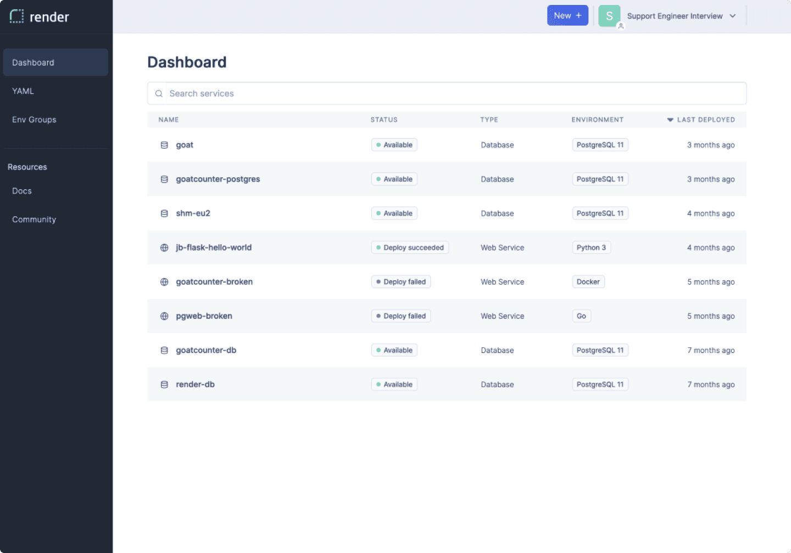
Task: Click the database icon beside goat
Action: [164, 145]
